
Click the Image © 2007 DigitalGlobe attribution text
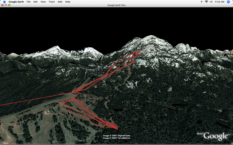pos(116,136)
